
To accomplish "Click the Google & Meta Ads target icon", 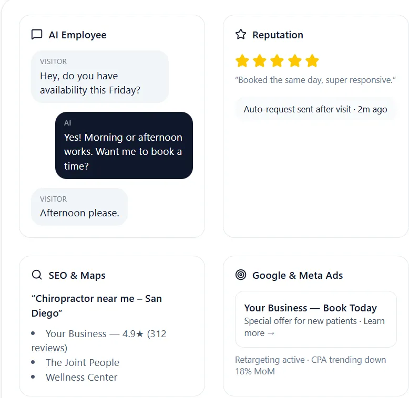I will point(241,275).
